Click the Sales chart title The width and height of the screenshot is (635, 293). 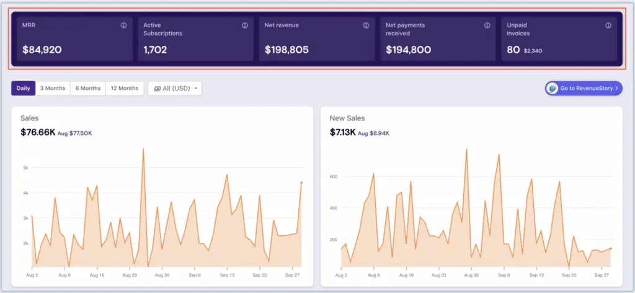coord(29,118)
